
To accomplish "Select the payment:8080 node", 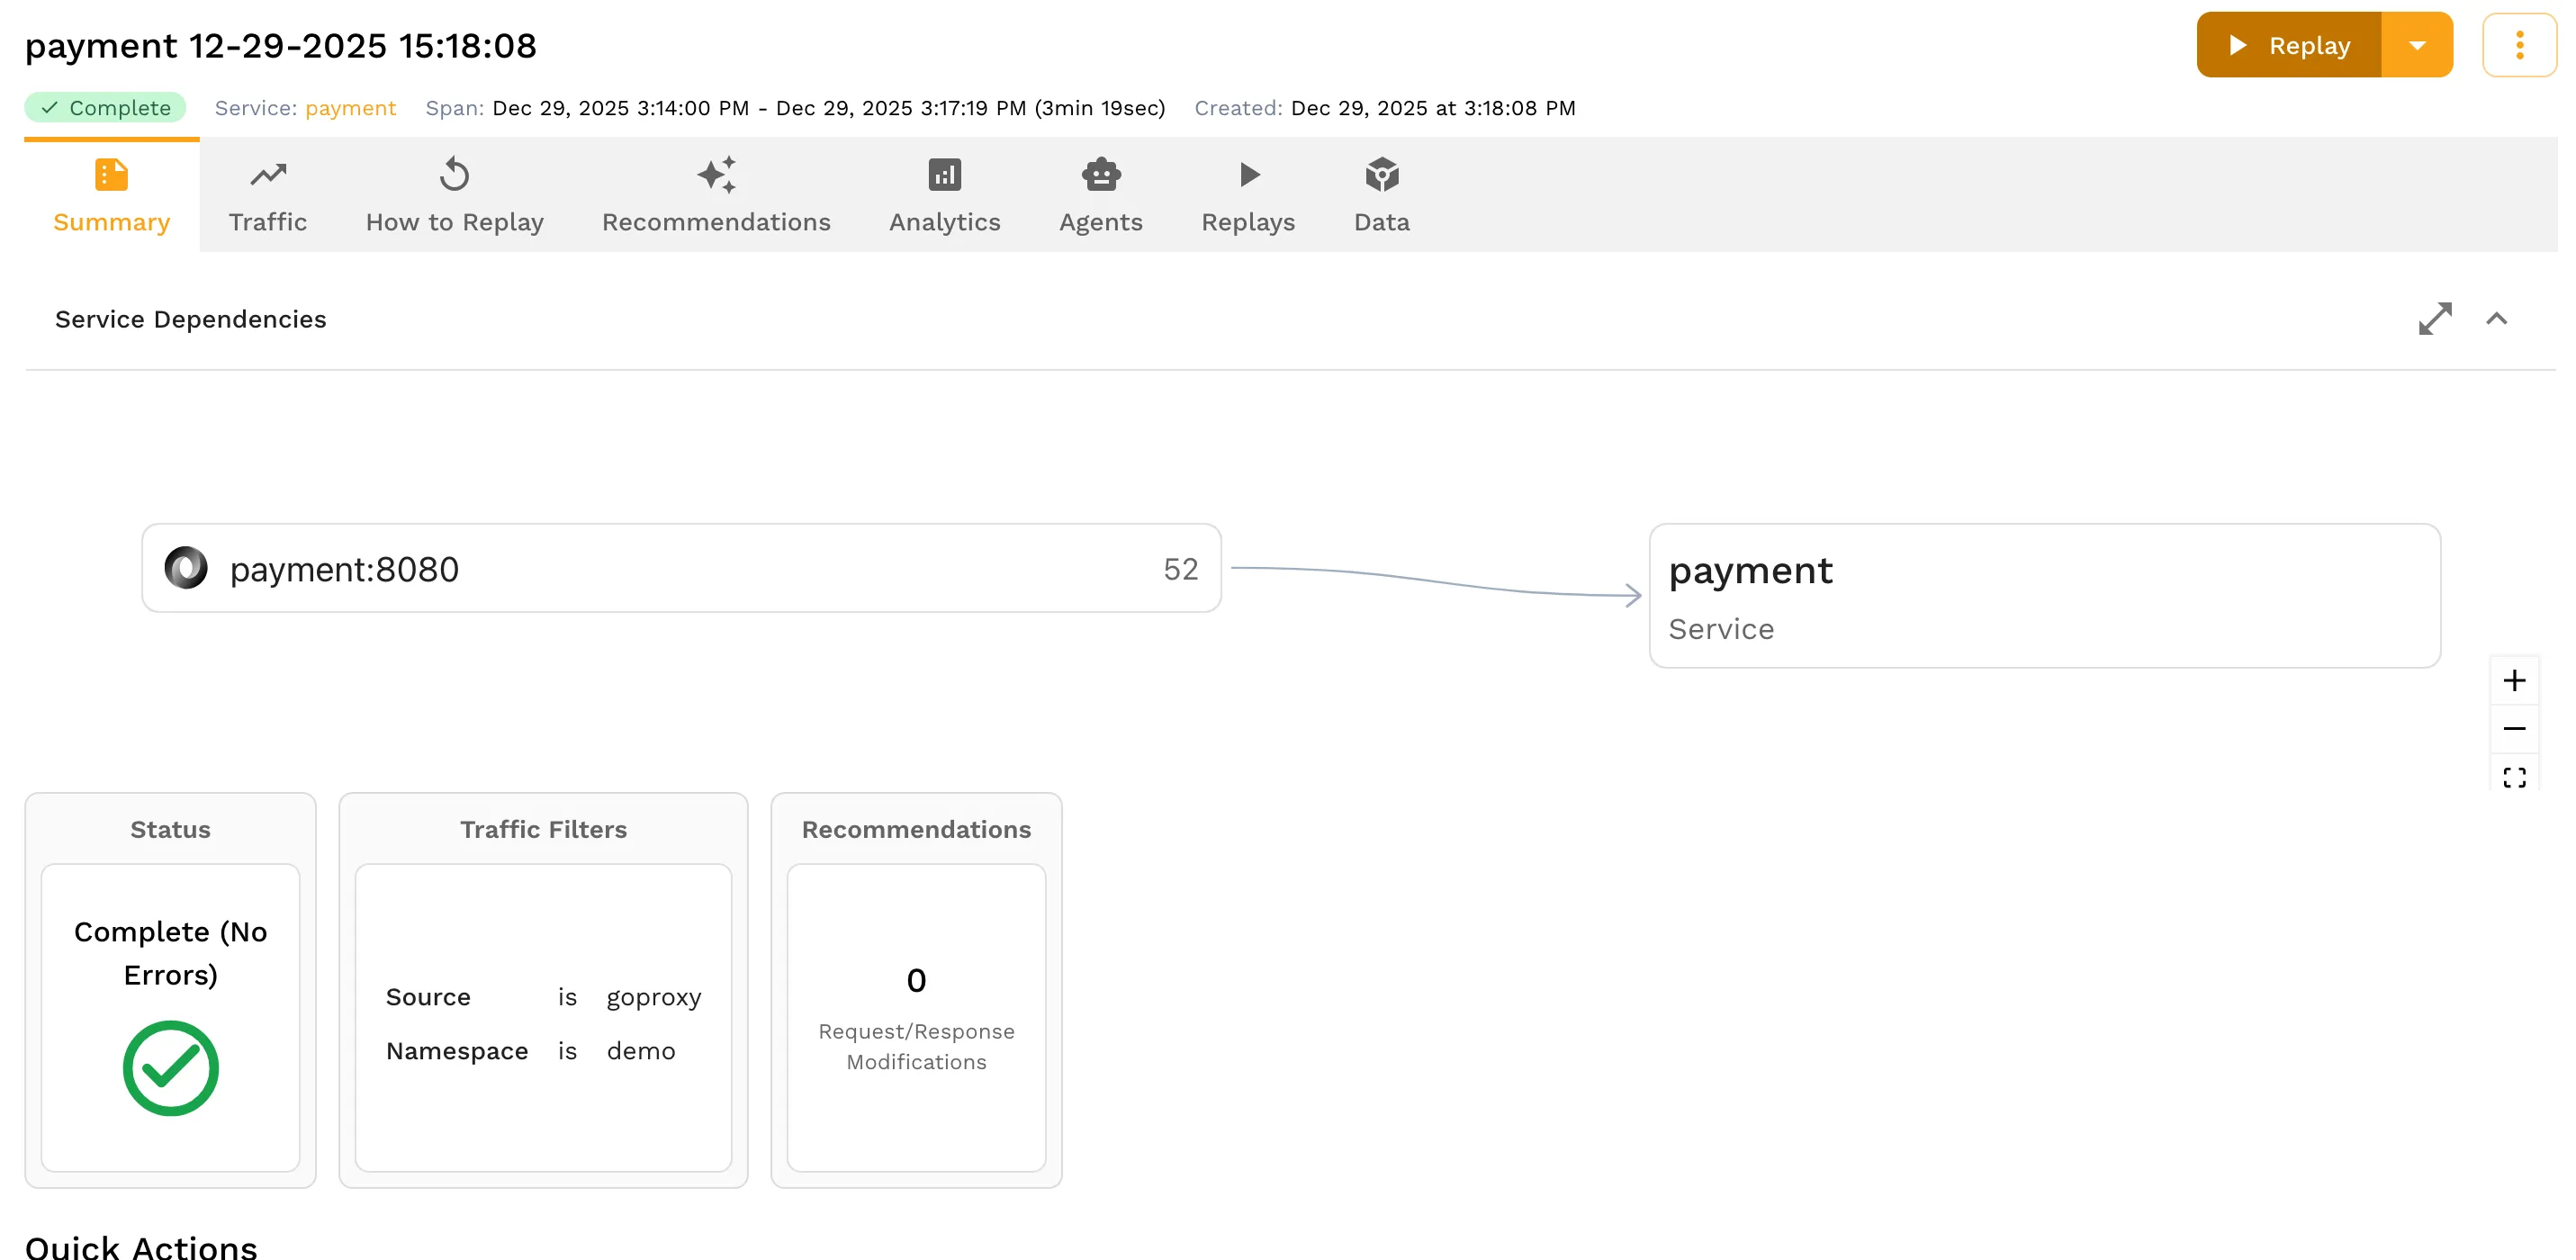I will point(681,568).
